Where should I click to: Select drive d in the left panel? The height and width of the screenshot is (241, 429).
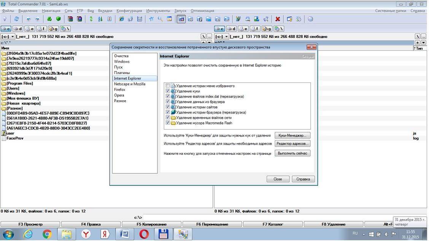click(x=18, y=28)
